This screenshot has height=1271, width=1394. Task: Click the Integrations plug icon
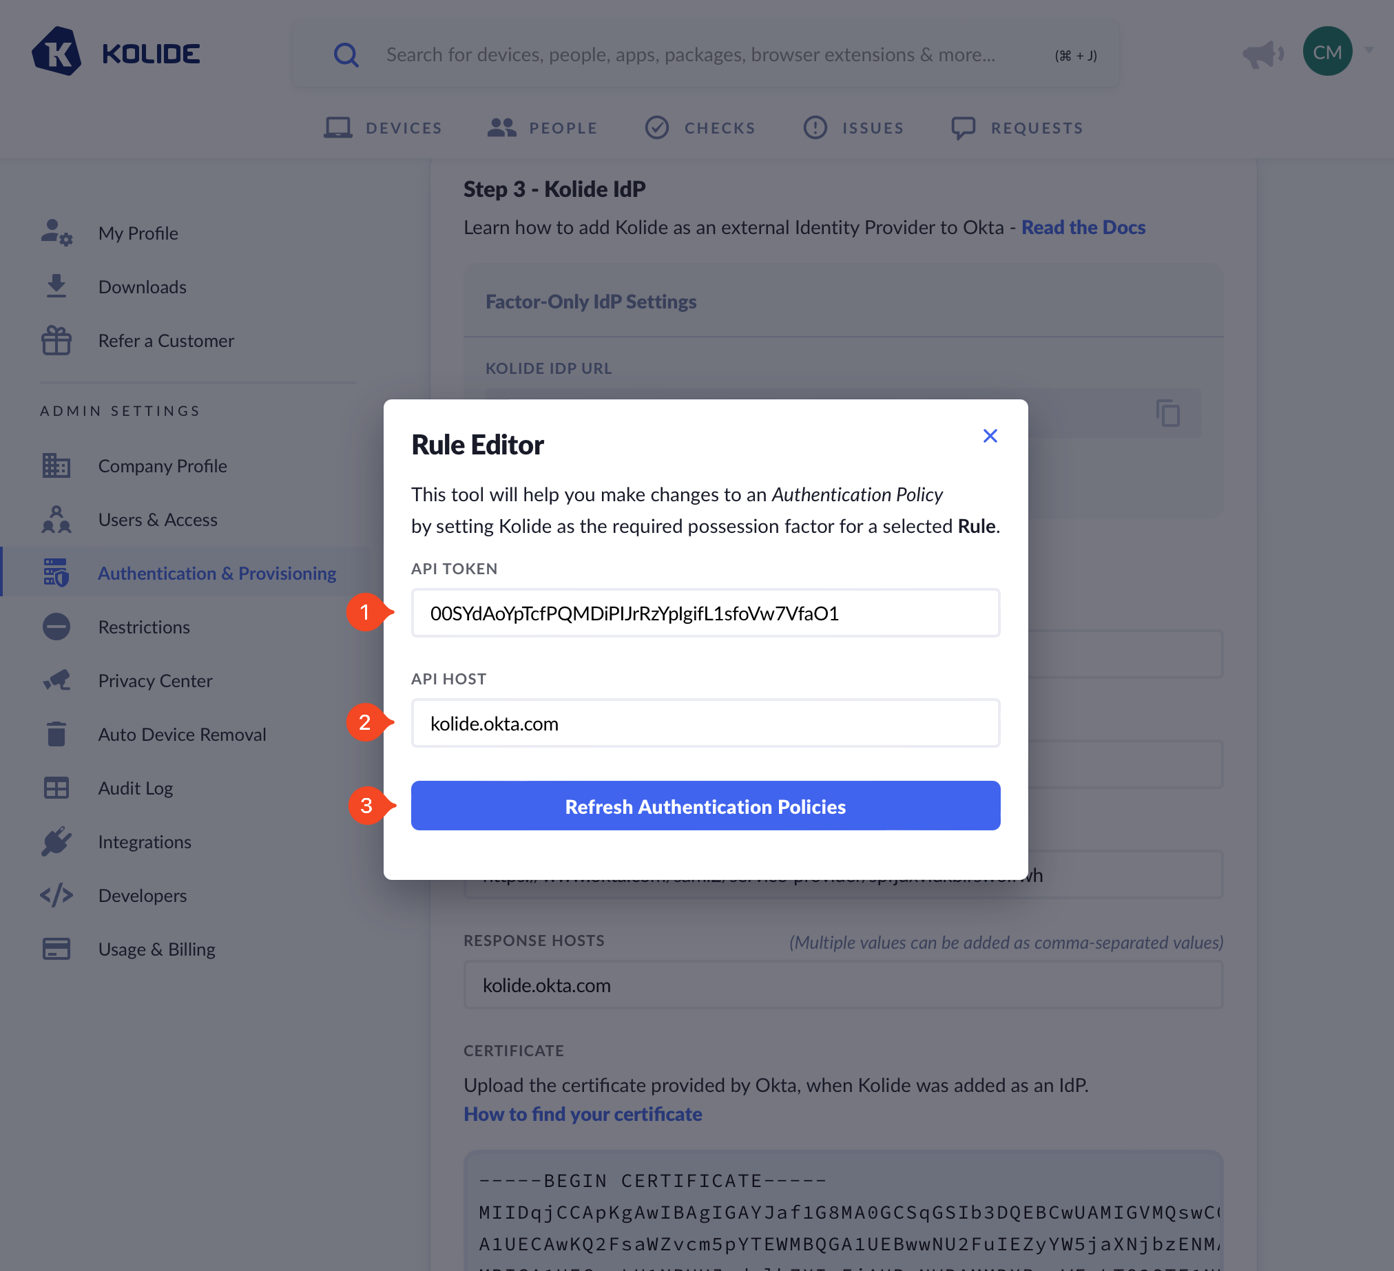pyautogui.click(x=56, y=841)
